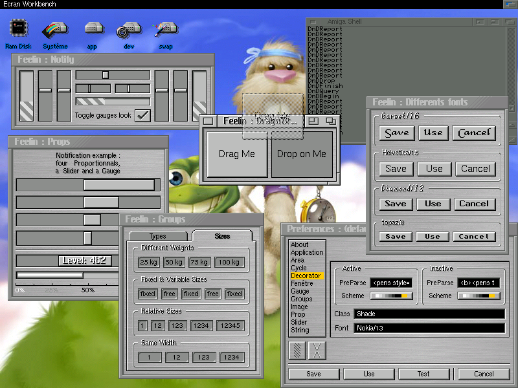Click Cancel under the topaz/8 font
Screen dimensions: 518x388
point(474,237)
